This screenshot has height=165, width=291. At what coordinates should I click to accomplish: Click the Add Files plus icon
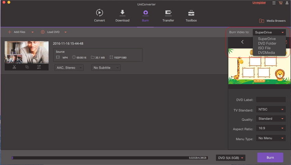click(x=10, y=32)
